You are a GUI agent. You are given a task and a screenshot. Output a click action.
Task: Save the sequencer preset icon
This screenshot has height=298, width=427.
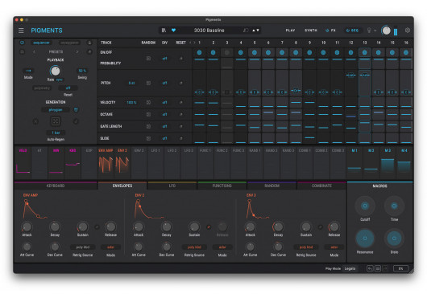click(x=23, y=51)
